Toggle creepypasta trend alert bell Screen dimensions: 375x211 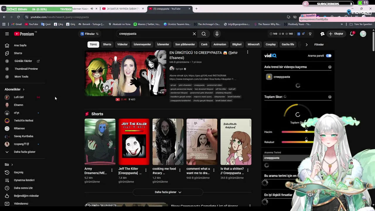pyautogui.click(x=269, y=77)
